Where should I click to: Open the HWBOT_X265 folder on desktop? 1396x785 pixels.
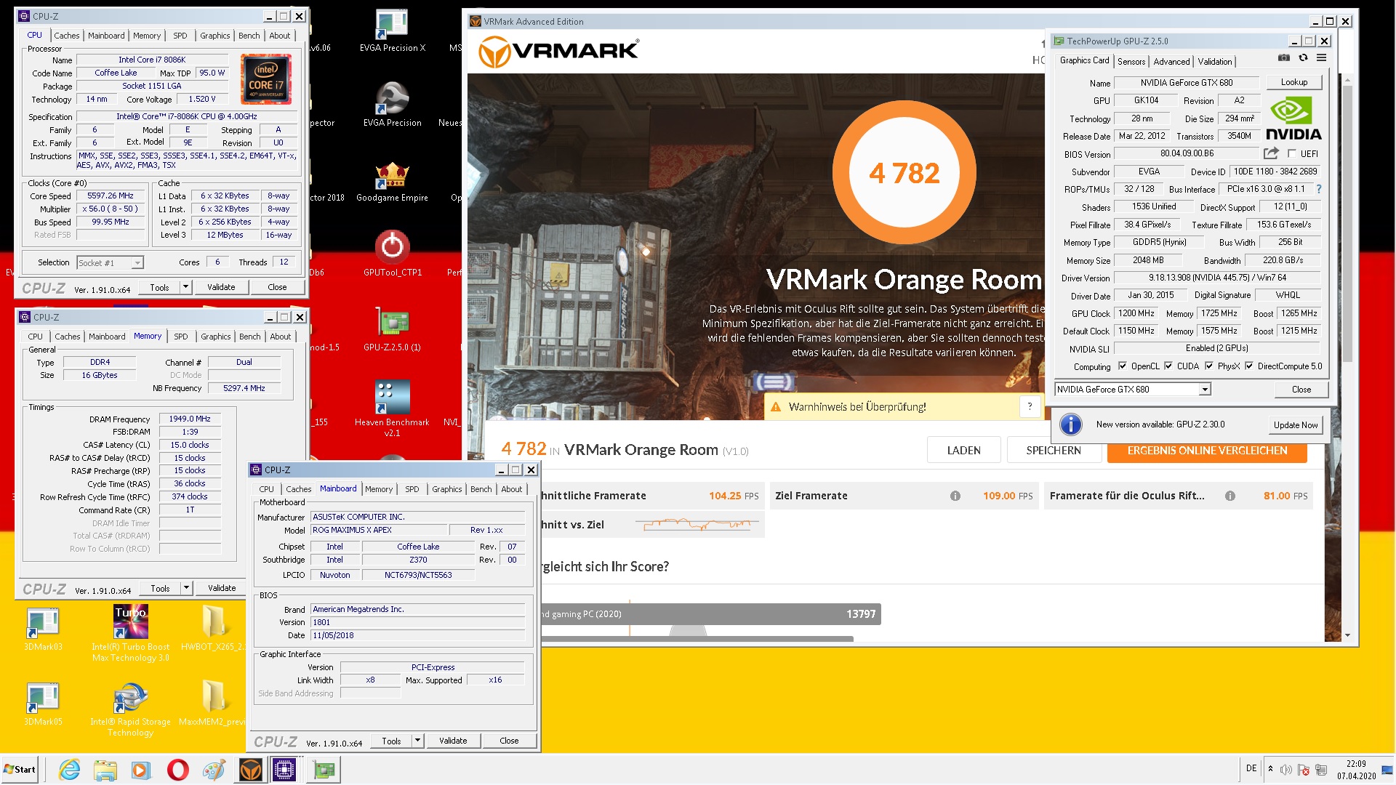[x=213, y=629]
